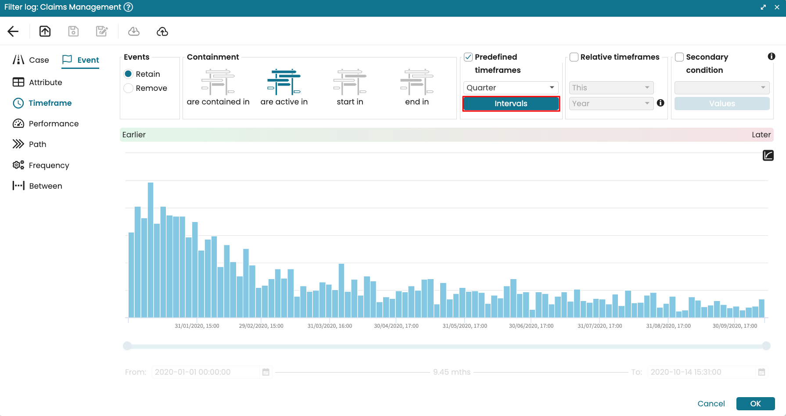786x416 pixels.
Task: Click the left handle of timeframe slider
Action: click(127, 346)
